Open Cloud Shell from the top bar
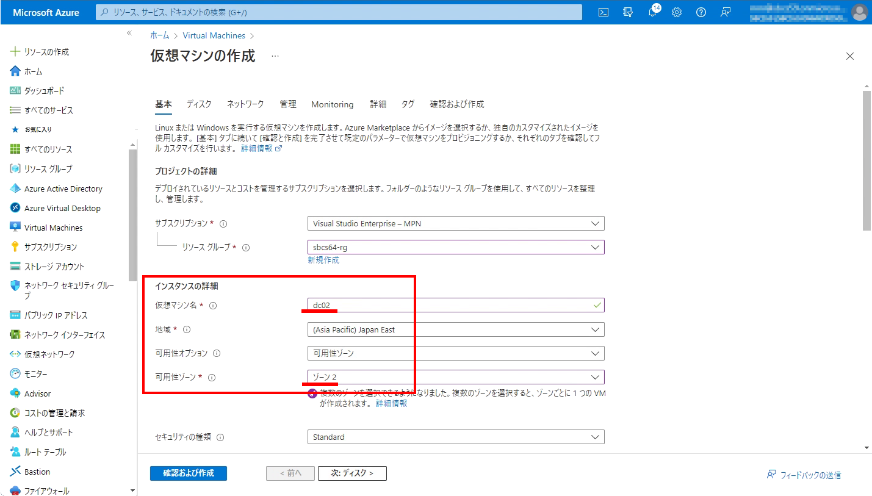 click(604, 12)
